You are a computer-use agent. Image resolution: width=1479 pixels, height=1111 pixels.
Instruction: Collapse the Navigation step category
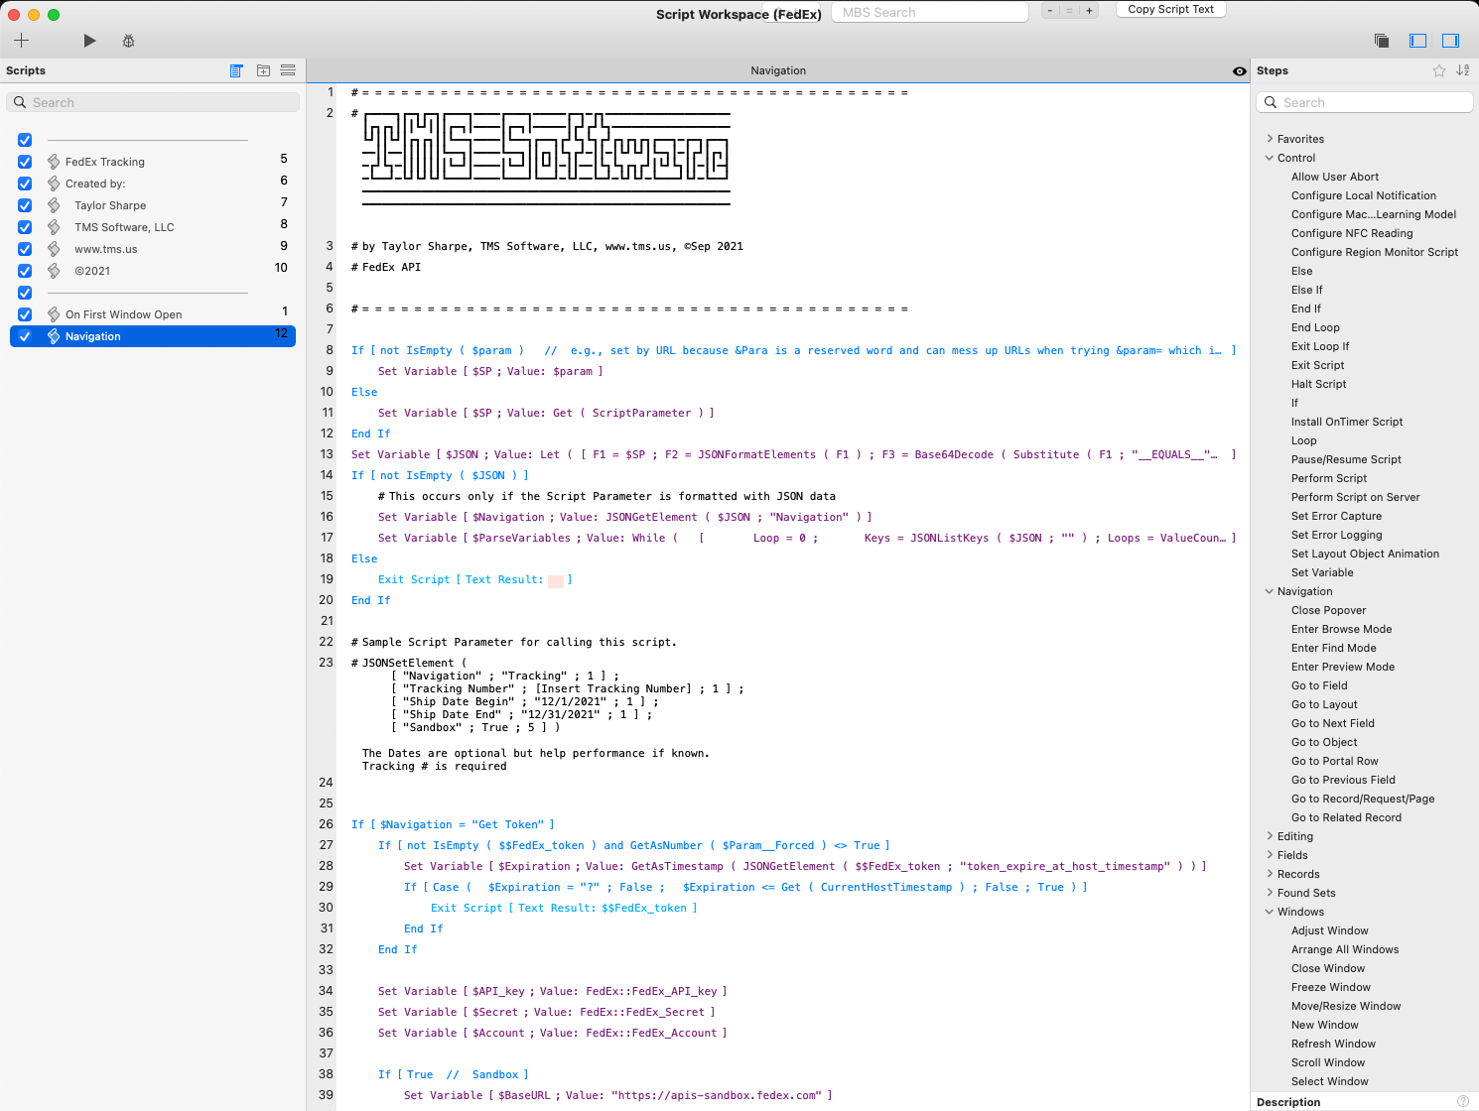pos(1270,591)
